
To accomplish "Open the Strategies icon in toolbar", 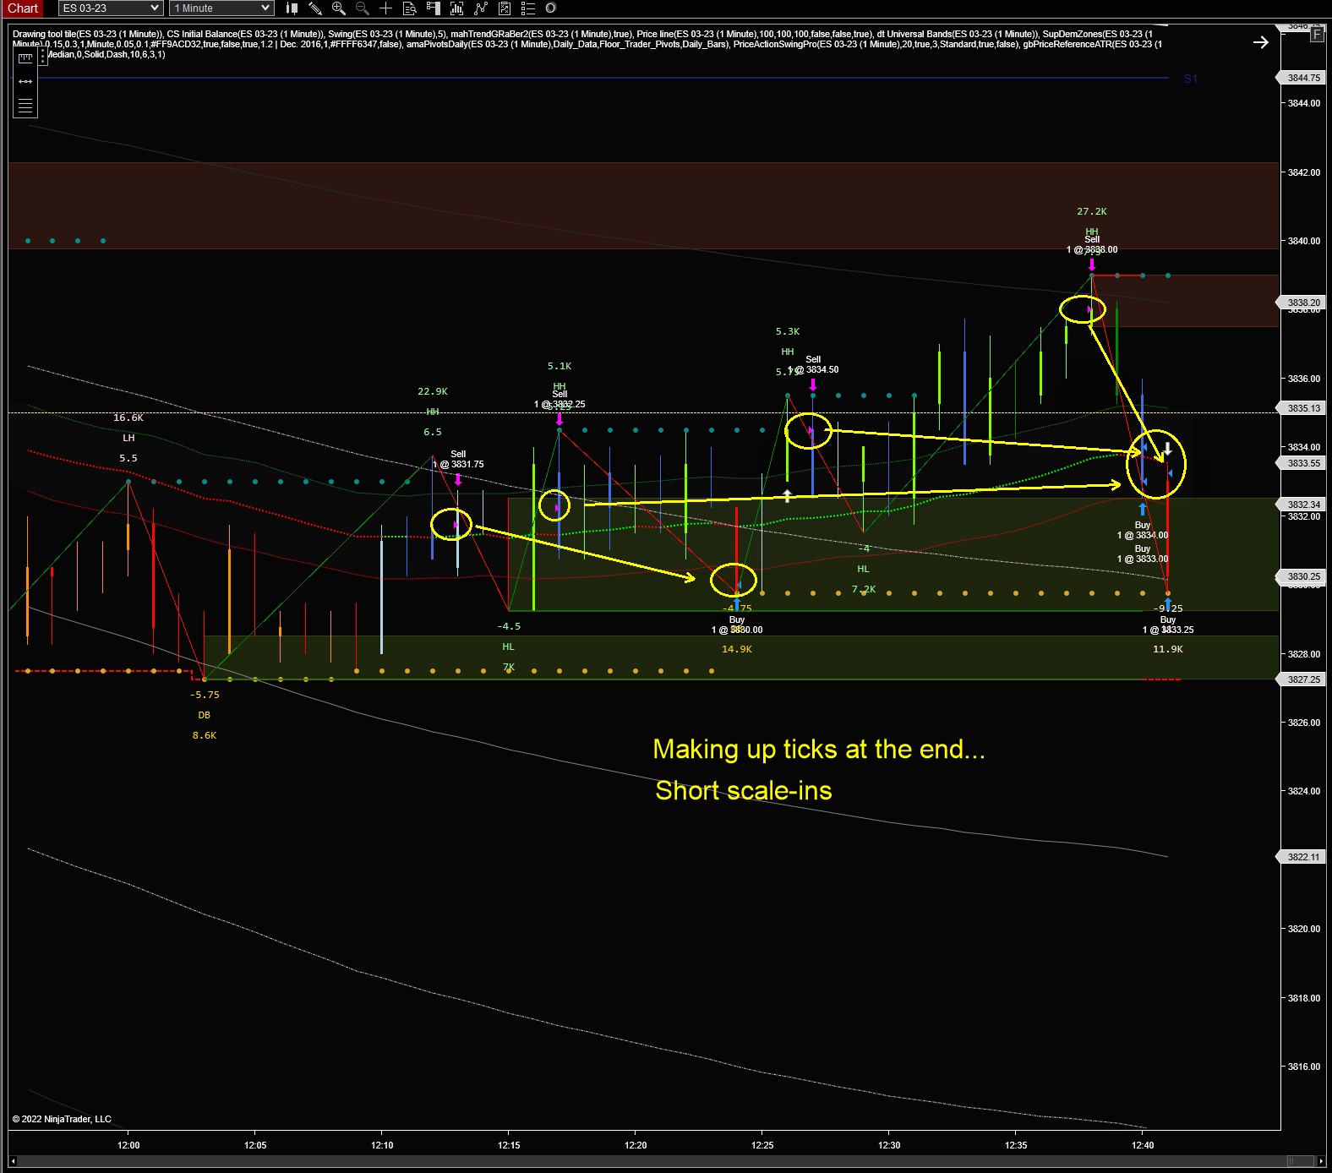I will (481, 8).
